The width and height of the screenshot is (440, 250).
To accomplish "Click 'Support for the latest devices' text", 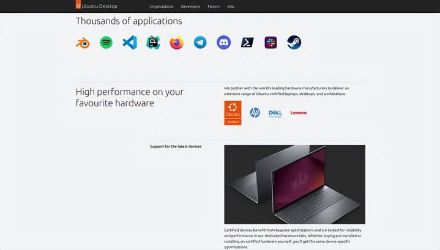I will point(176,146).
